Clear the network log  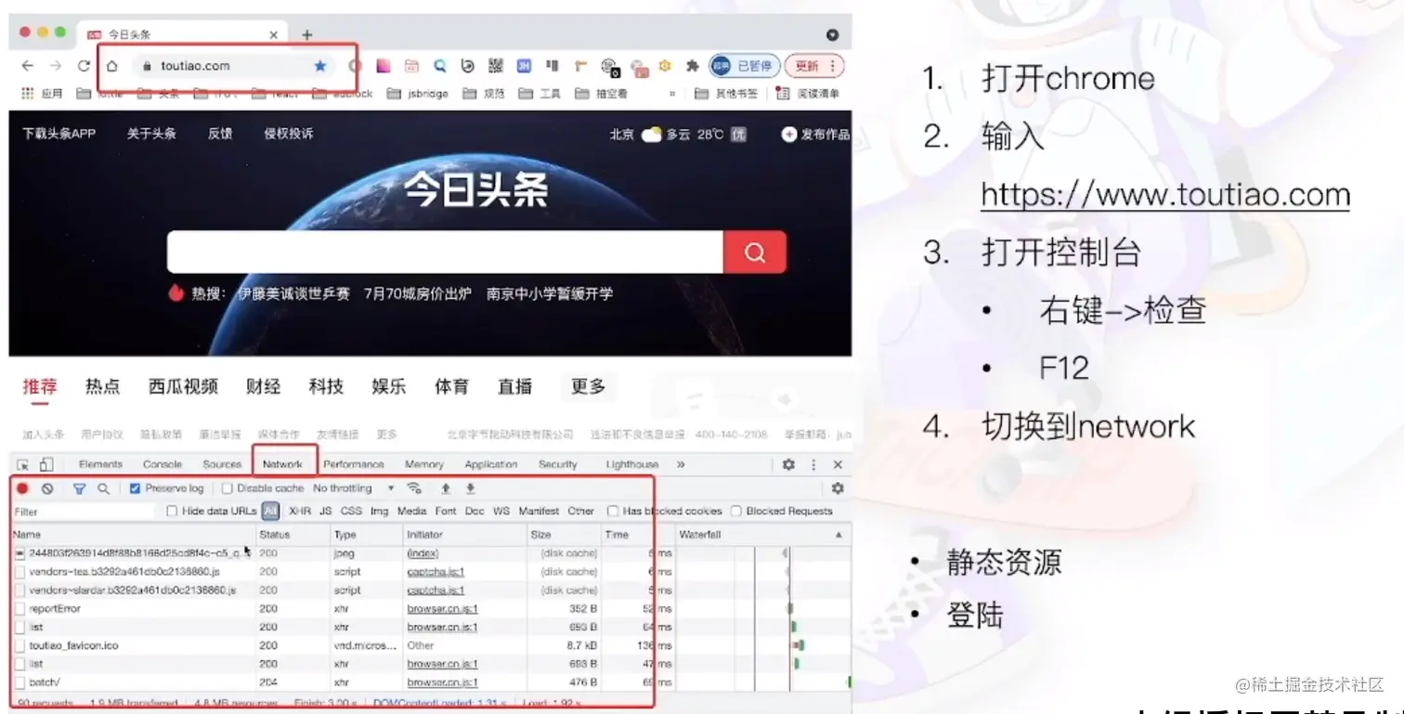(47, 488)
